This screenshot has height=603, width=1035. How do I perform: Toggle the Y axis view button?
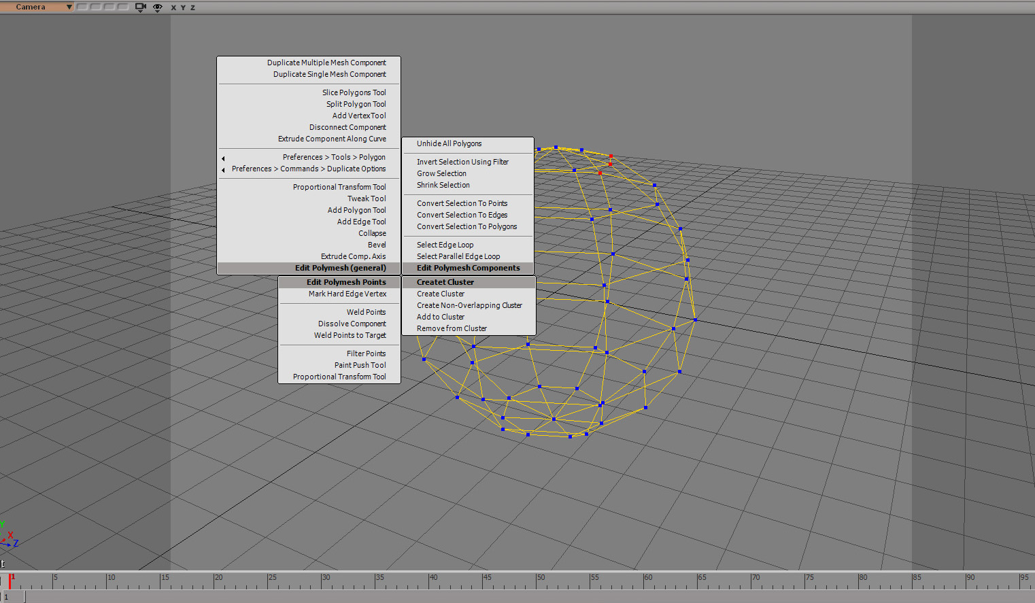click(x=183, y=7)
